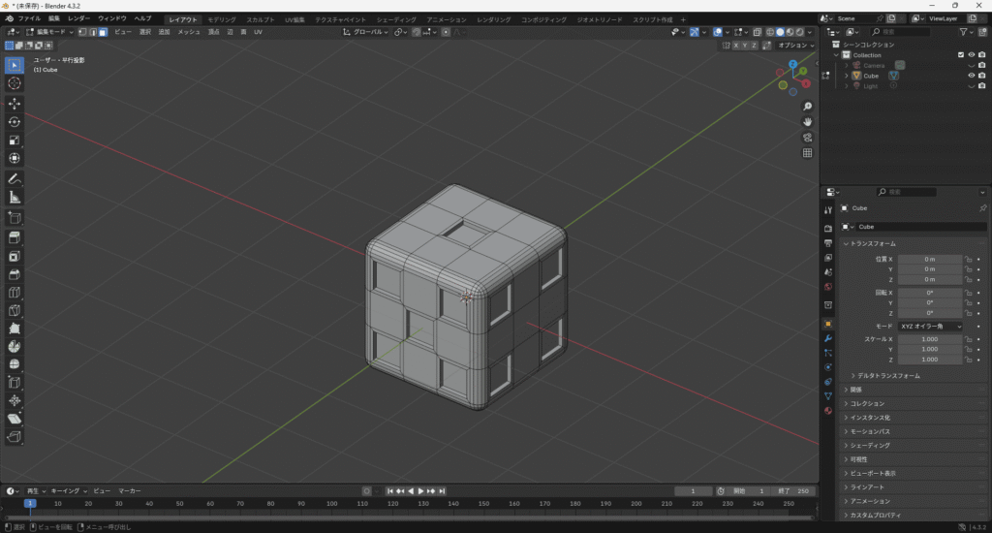Open the 選択 menu in viewport header
992x533 pixels.
145,32
